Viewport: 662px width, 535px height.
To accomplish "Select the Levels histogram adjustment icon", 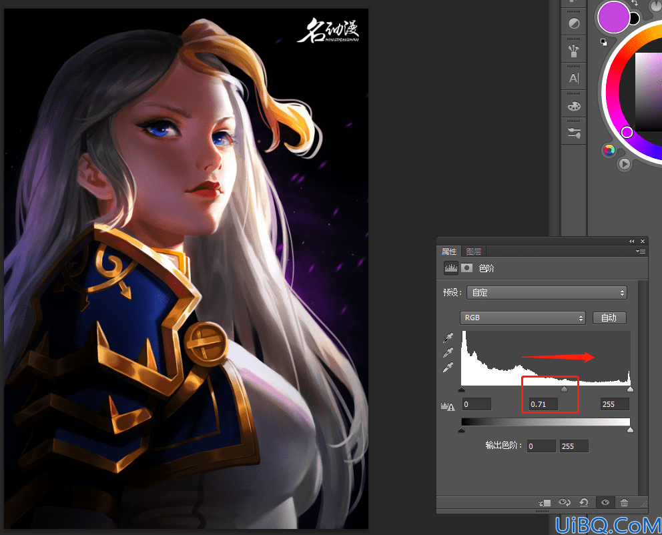I will [x=451, y=268].
